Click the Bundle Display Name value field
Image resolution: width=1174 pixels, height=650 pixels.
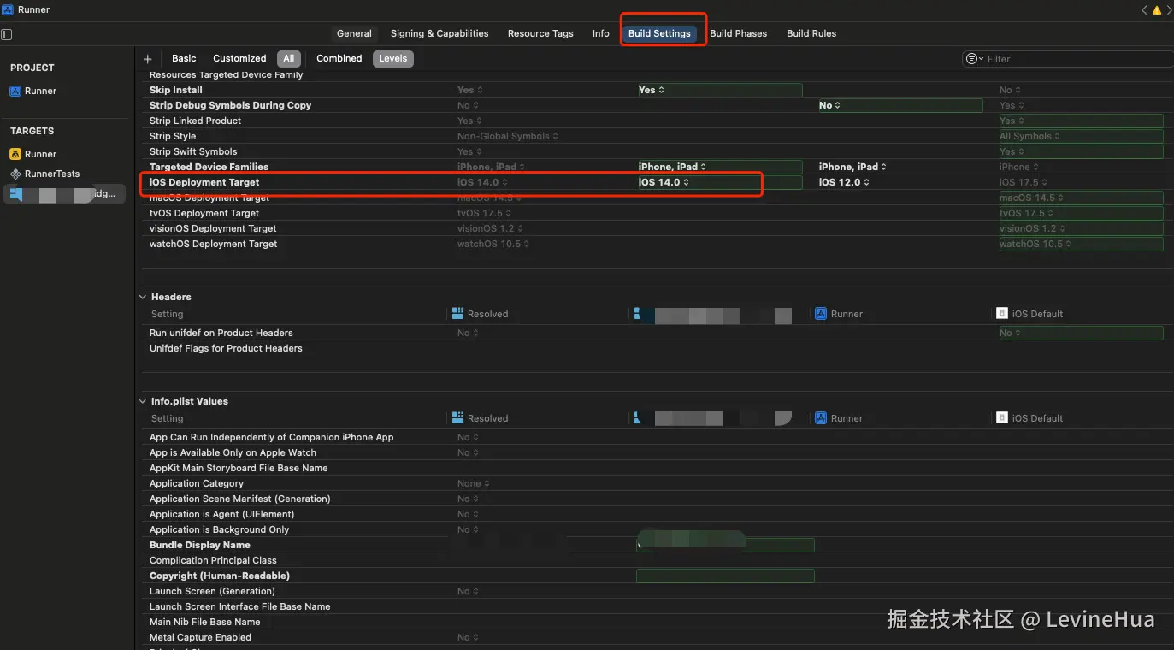click(725, 545)
